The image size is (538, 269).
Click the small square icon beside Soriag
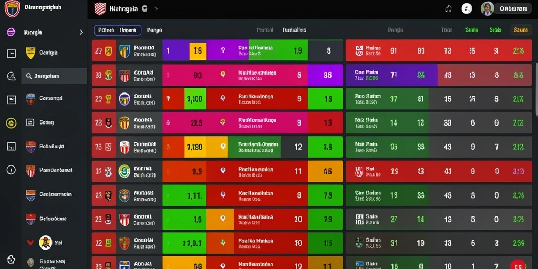tap(30, 122)
